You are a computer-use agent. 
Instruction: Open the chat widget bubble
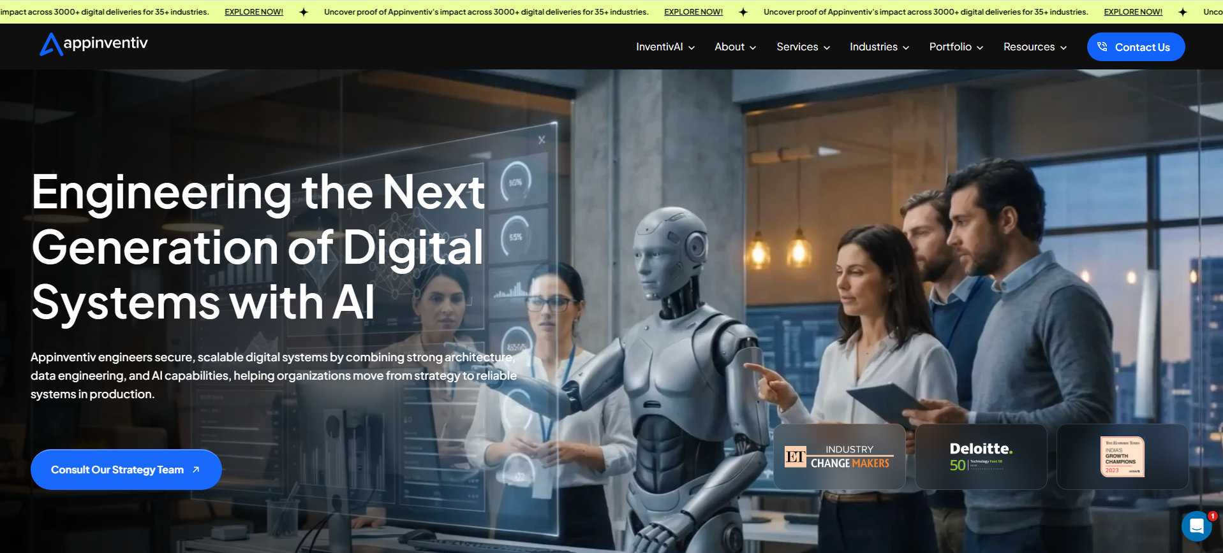pos(1196,526)
